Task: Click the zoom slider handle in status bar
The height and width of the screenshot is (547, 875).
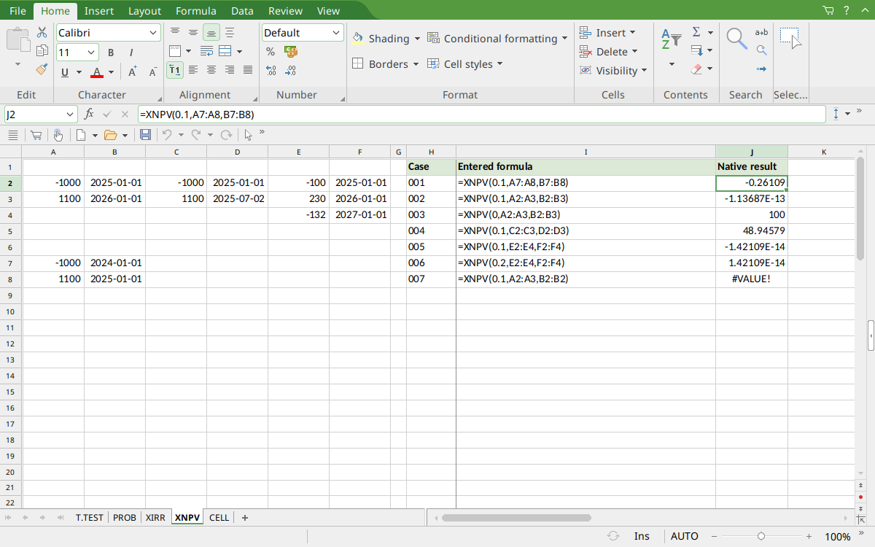Action: (x=761, y=536)
